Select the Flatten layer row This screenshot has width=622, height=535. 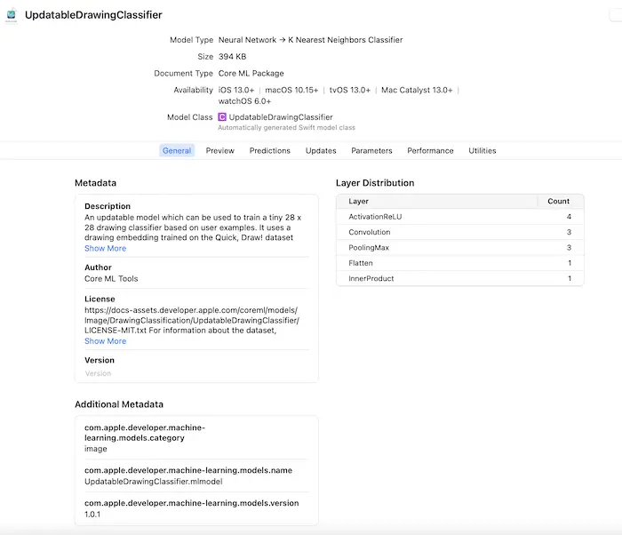coord(459,263)
